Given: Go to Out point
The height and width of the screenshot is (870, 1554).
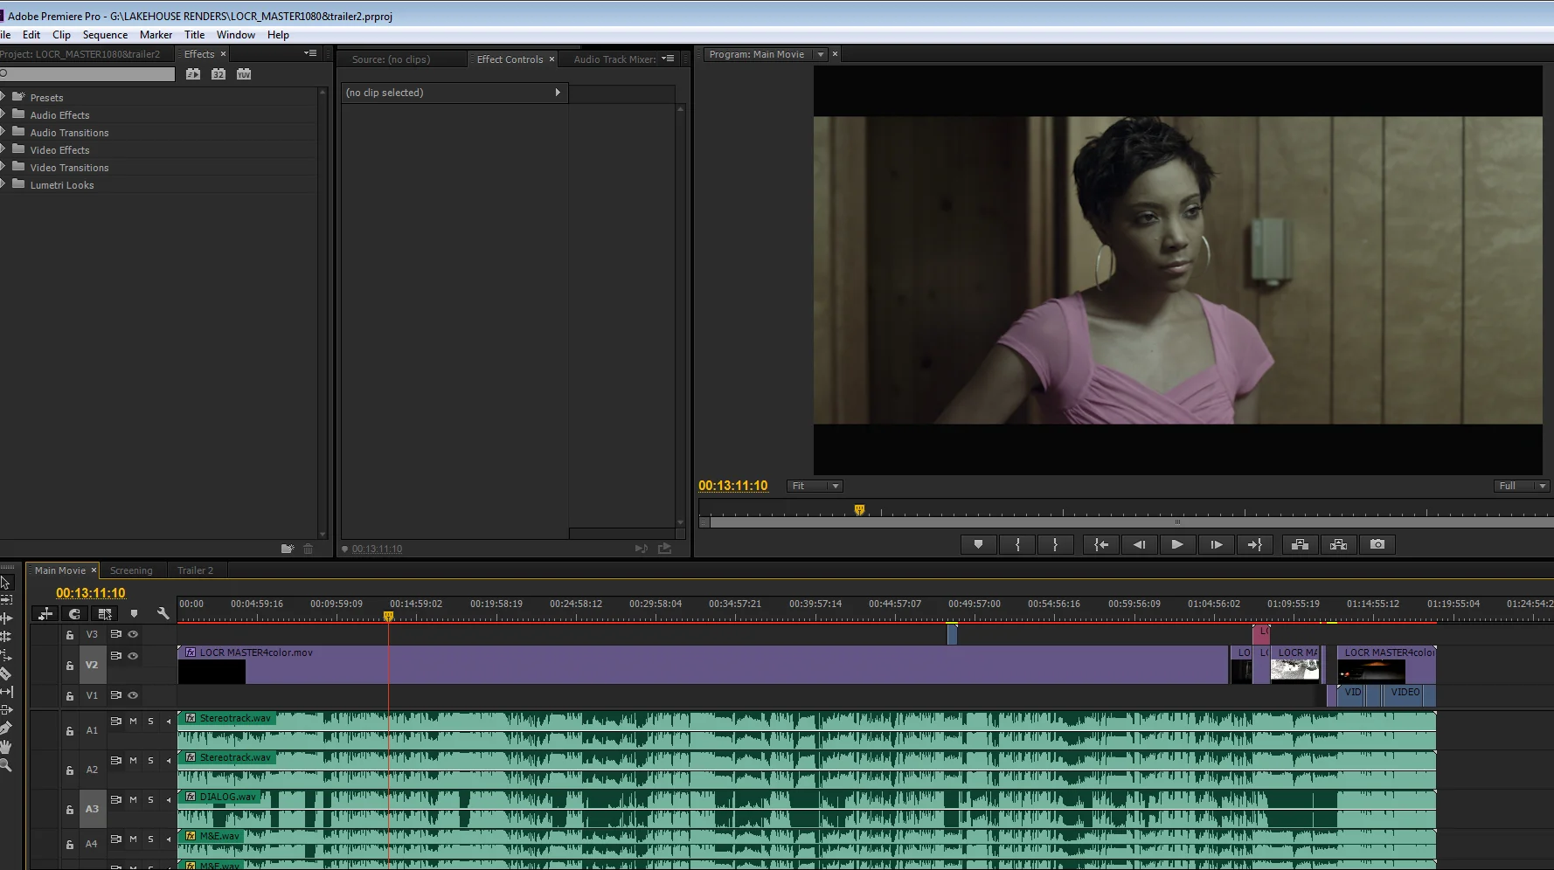Looking at the screenshot, I should pyautogui.click(x=1254, y=544).
